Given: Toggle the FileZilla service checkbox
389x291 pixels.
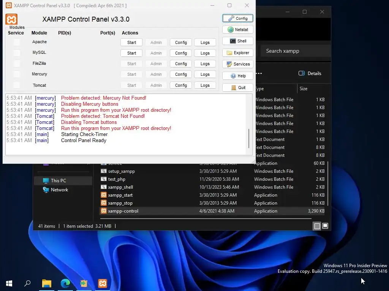Looking at the screenshot, I should pyautogui.click(x=17, y=64).
